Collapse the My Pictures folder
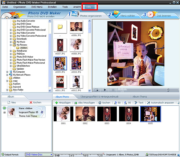The width and height of the screenshot is (180, 157). (11, 45)
